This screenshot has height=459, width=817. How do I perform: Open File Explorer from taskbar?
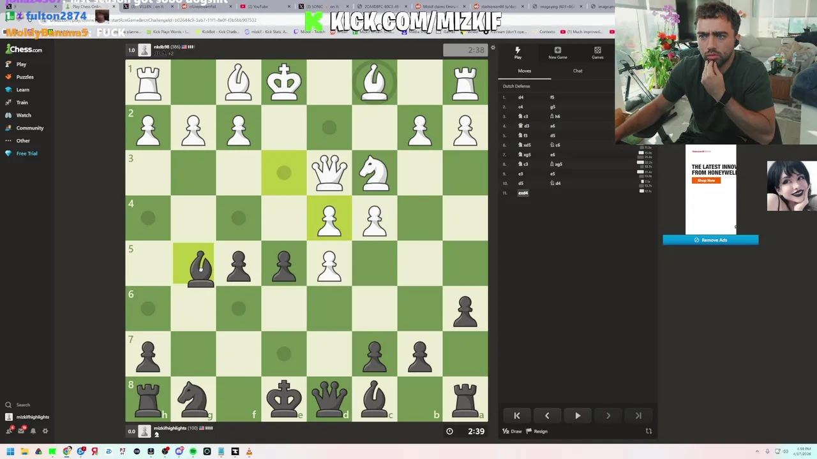24,451
